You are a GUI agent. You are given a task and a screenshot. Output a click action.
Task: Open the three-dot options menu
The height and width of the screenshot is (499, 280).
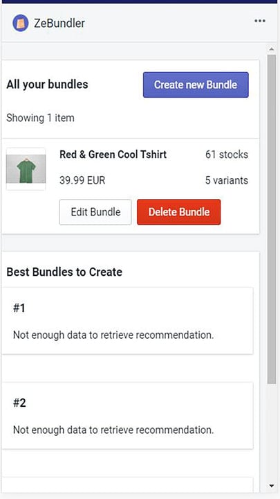[x=260, y=21]
